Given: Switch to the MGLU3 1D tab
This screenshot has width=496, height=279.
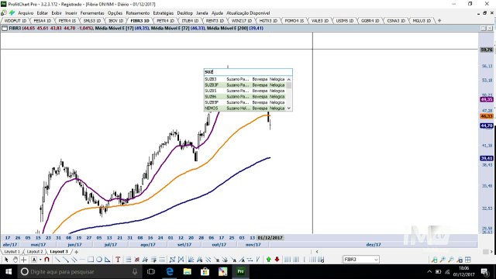Looking at the screenshot, I should coord(422,21).
